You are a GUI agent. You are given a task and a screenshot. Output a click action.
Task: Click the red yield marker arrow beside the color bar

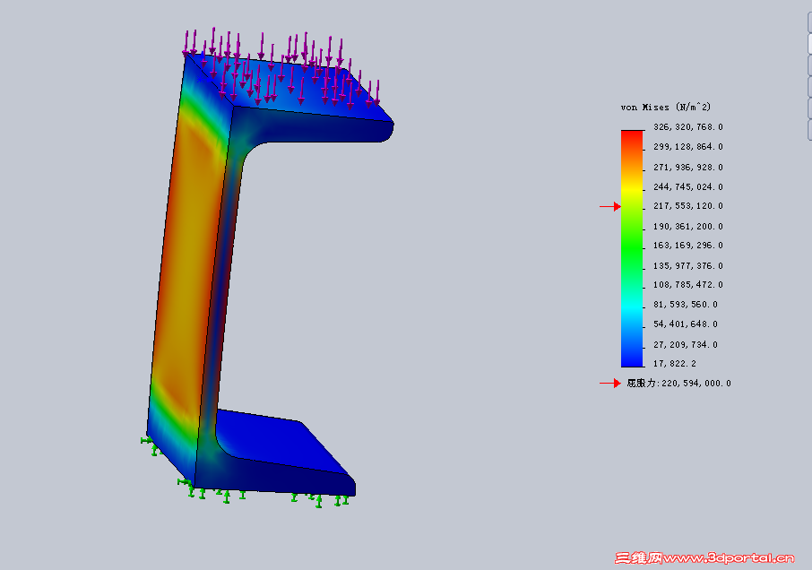point(610,206)
